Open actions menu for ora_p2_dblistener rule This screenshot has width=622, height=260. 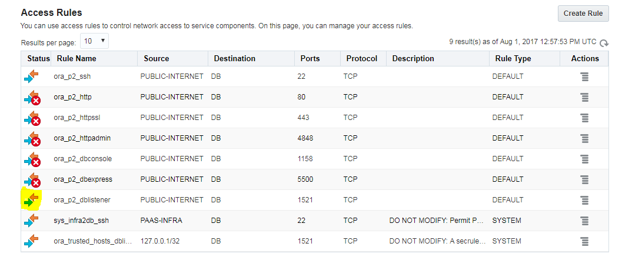584,200
